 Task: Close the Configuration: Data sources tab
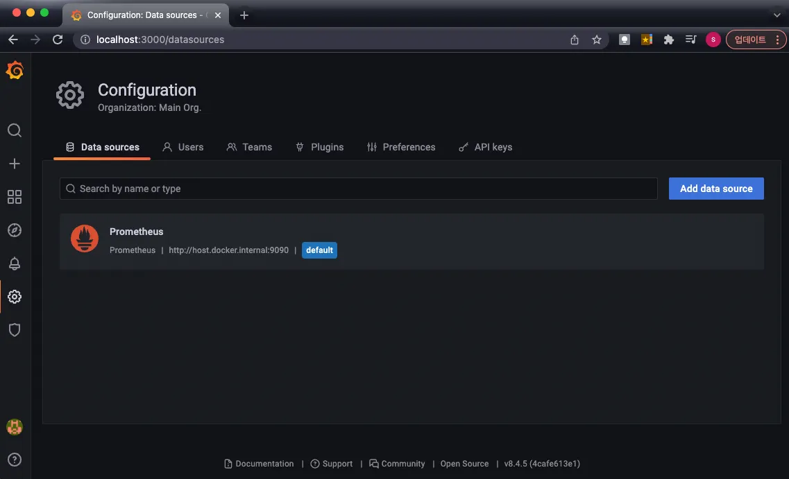(x=218, y=15)
